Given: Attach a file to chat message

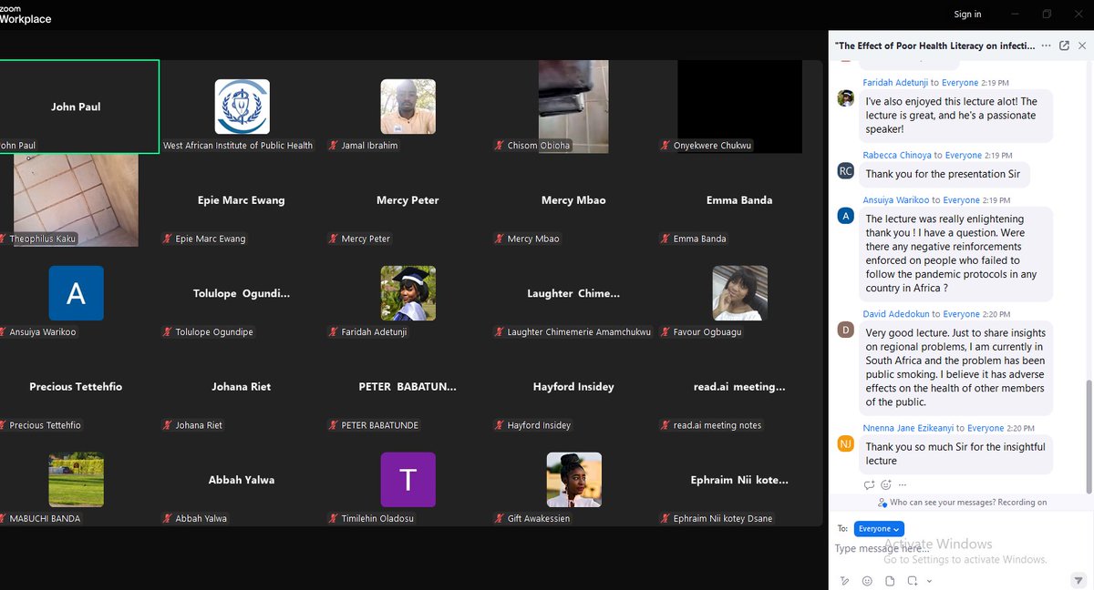Looking at the screenshot, I should (889, 581).
